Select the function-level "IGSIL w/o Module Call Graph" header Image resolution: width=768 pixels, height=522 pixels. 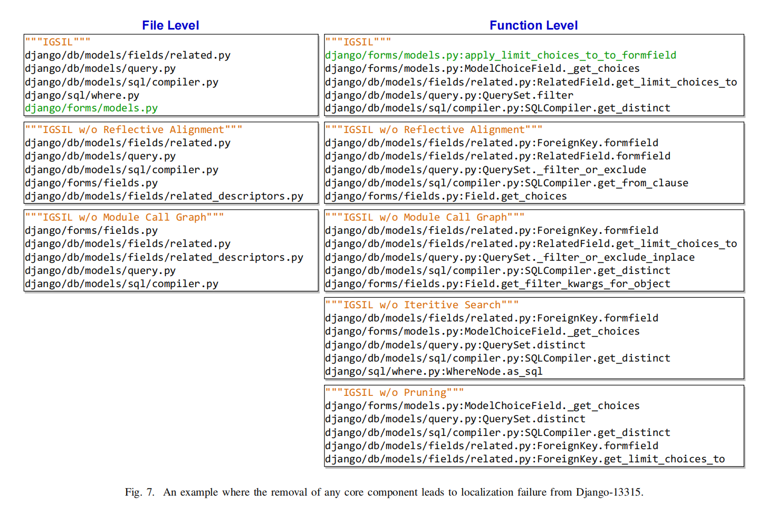425,217
